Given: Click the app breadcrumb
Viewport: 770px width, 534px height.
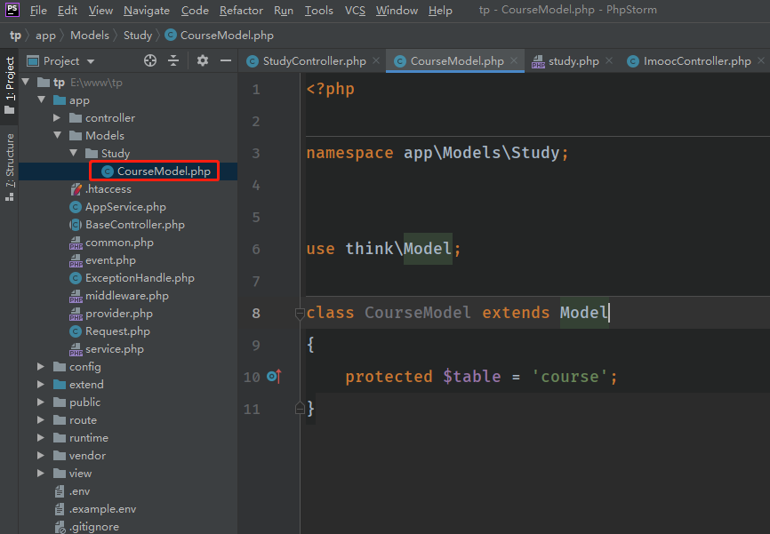Looking at the screenshot, I should click(45, 36).
